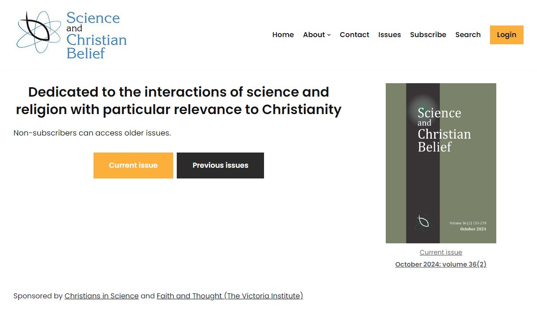Click the "Dedicated to the interactions" headline
The height and width of the screenshot is (331, 537).
[179, 101]
